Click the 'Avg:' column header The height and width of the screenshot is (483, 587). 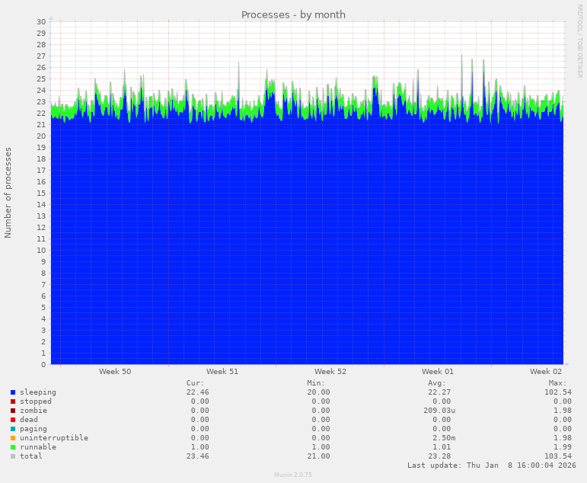436,383
